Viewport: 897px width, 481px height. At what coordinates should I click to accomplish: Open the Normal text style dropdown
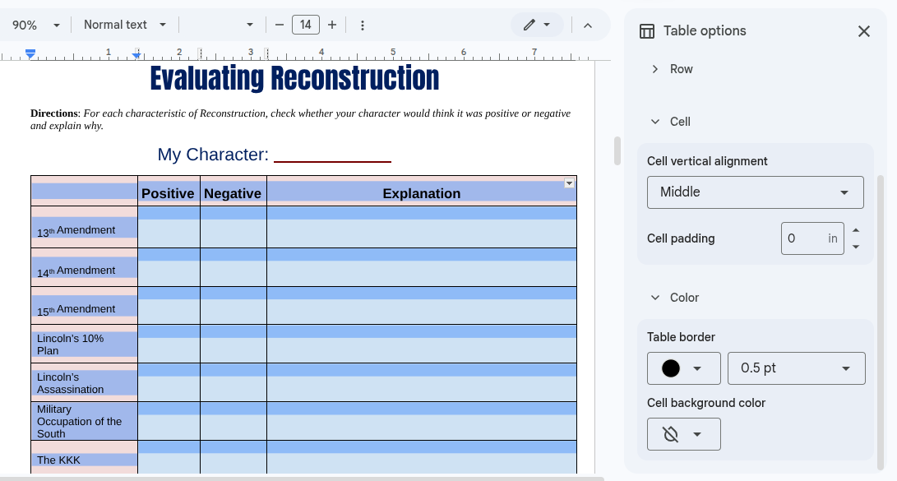coord(125,25)
